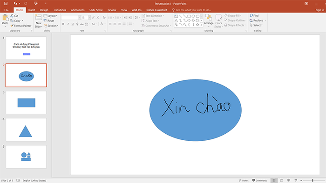
Task: Click the Undo arrow icon
Action: click(15, 4)
